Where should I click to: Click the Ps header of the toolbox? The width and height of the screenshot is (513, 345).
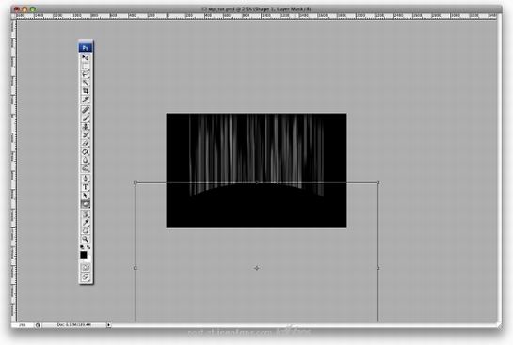click(x=86, y=48)
